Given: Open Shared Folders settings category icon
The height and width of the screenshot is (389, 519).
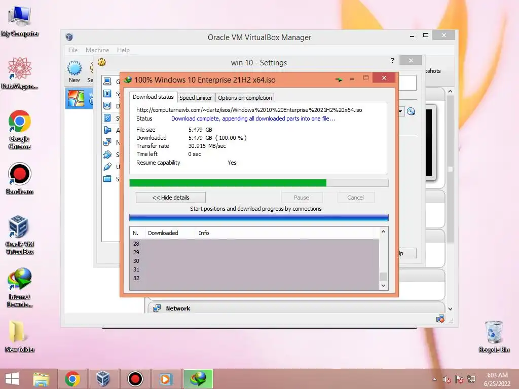Looking at the screenshot, I should click(x=107, y=179).
